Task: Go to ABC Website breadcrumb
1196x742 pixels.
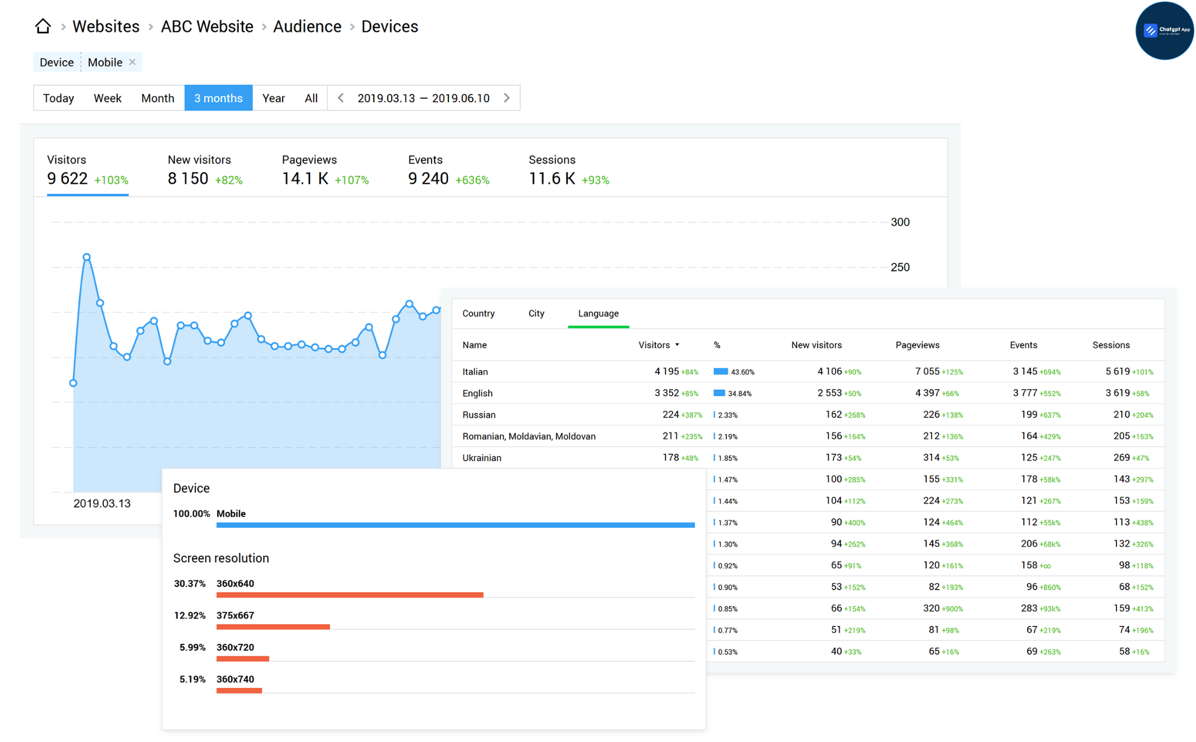Action: pyautogui.click(x=207, y=26)
